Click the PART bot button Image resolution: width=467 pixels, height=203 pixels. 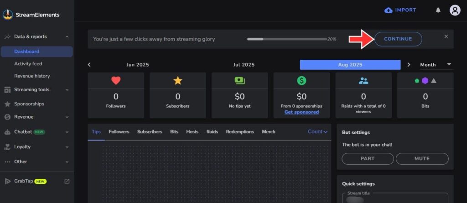point(368,159)
